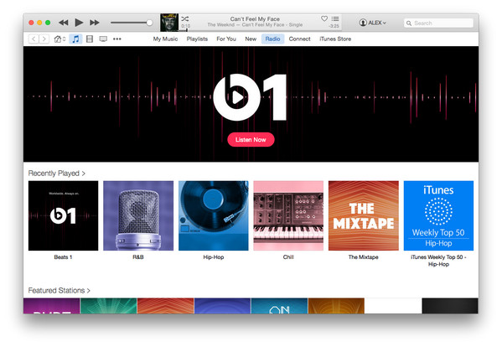Open the Beats 1 station thumbnail
Screen dimensions: 502x347
(x=63, y=215)
